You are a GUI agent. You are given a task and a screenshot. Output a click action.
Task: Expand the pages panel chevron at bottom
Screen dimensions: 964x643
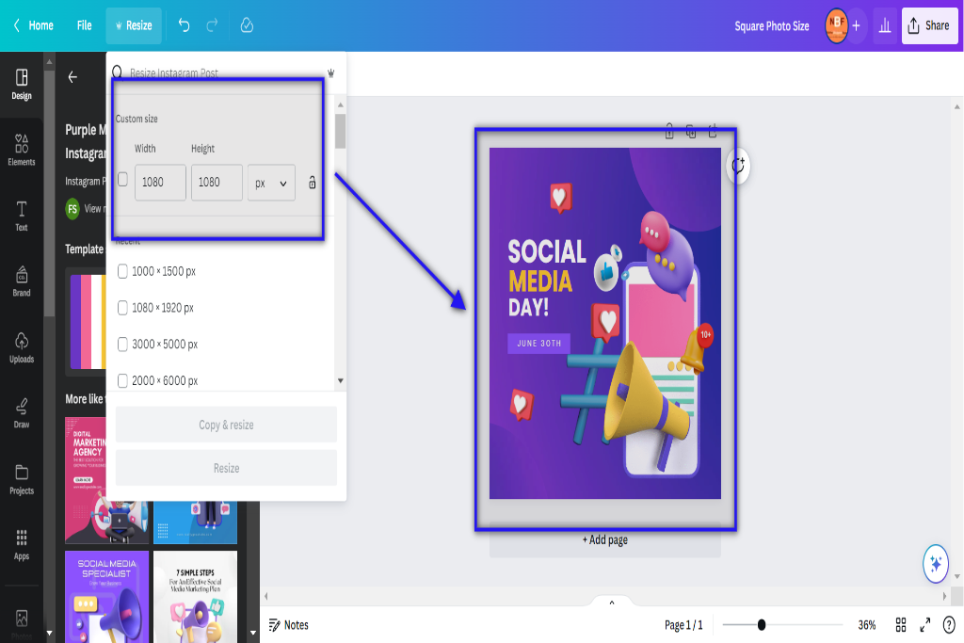coord(612,603)
